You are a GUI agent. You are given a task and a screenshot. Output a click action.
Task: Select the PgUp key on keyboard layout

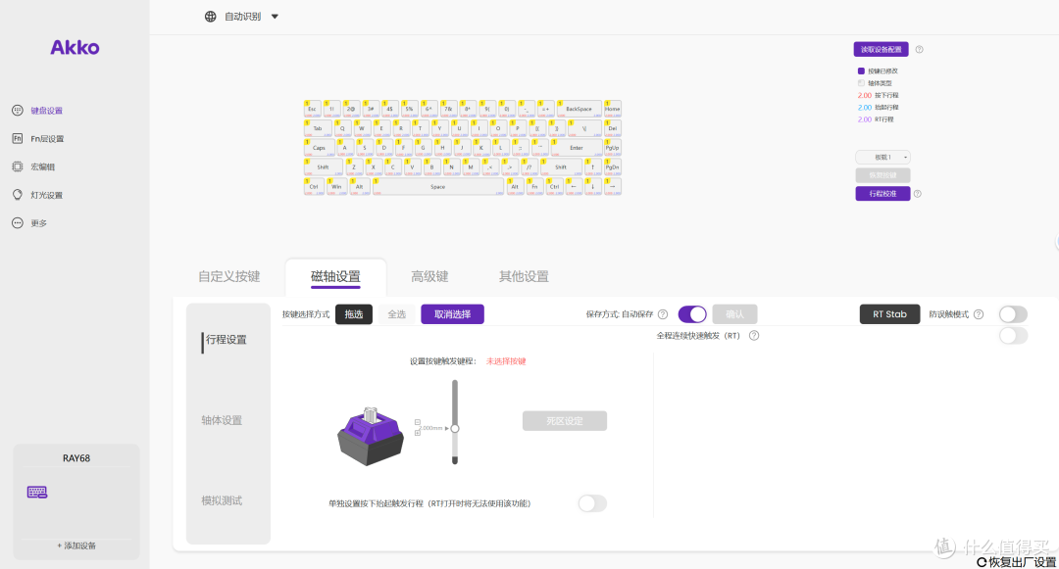point(613,148)
